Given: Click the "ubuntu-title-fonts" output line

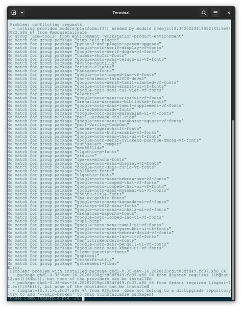Looking at the screenshot, I should pos(66,194).
